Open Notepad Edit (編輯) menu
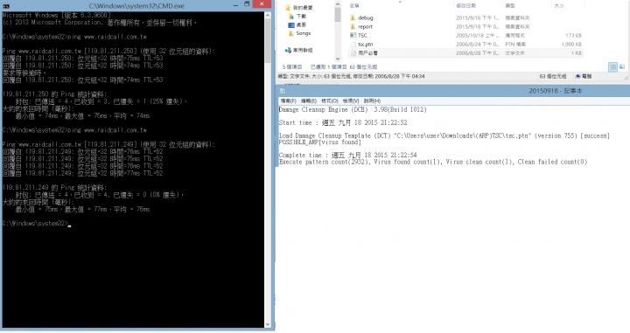Image resolution: width=630 pixels, height=333 pixels. (309, 101)
